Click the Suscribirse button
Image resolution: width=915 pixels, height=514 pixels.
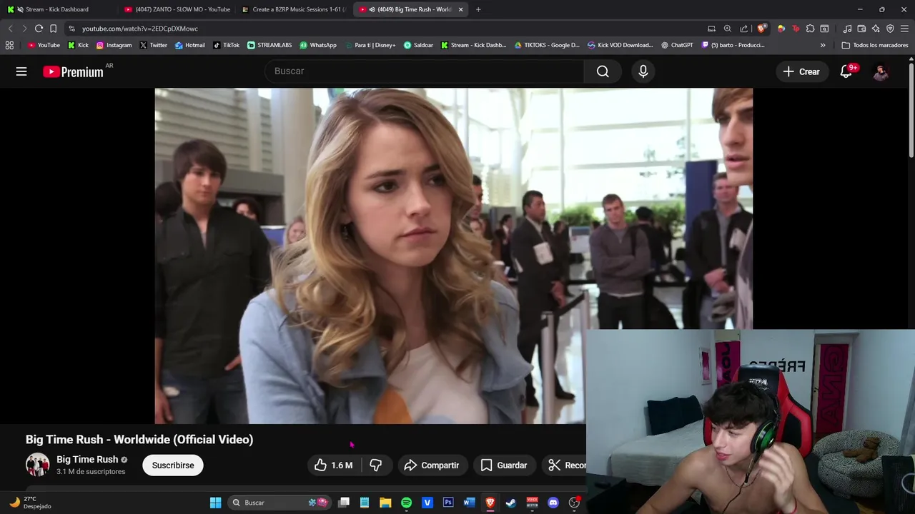pyautogui.click(x=173, y=465)
